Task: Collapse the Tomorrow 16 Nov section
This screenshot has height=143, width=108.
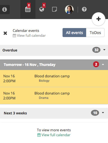Action: click(x=103, y=65)
